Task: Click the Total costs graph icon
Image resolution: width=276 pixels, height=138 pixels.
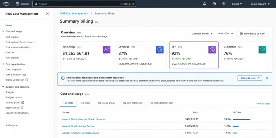Action: pos(106,50)
